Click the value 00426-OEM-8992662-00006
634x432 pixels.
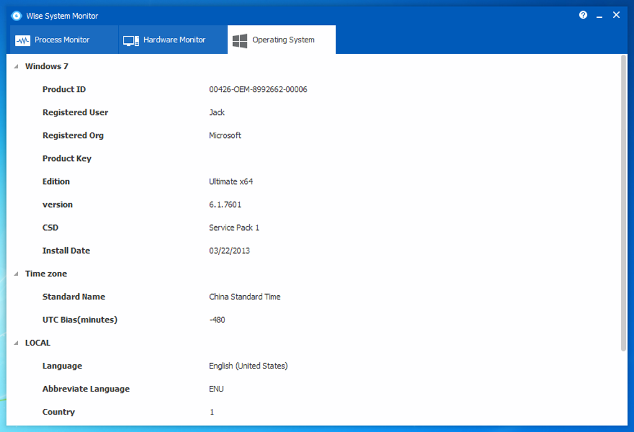pyautogui.click(x=258, y=90)
